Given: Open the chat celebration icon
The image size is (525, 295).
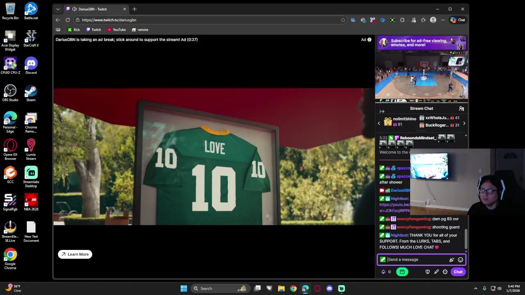Looking at the screenshot, I should tap(452, 259).
